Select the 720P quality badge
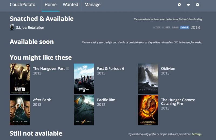This screenshot has width=216, height=140. click(157, 28)
